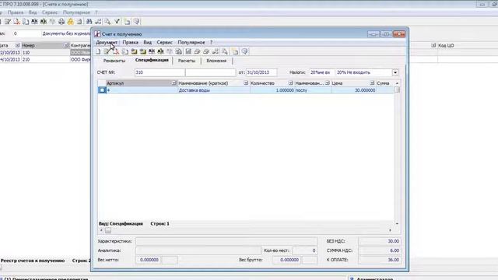Click the new folder icon in the main toolbar
Screen dimensions: 498x280
pos(127,22)
